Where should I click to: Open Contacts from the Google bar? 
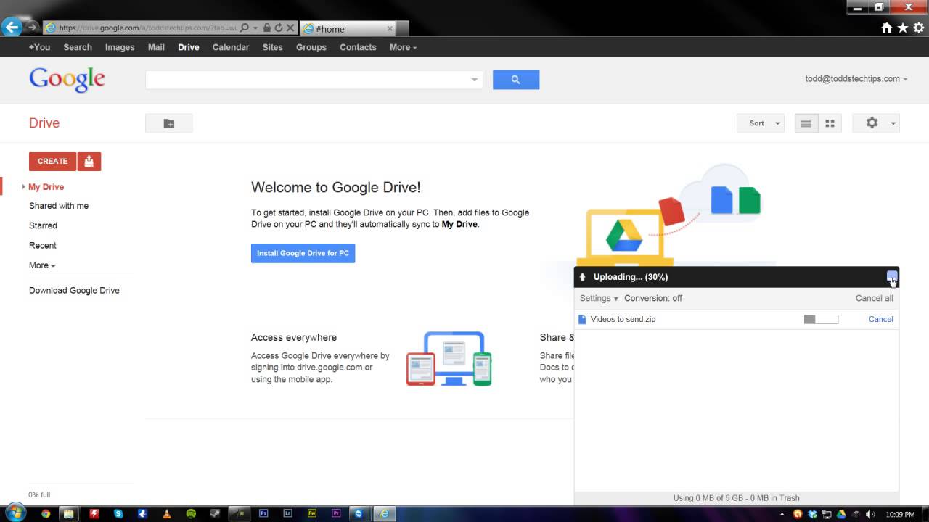358,47
